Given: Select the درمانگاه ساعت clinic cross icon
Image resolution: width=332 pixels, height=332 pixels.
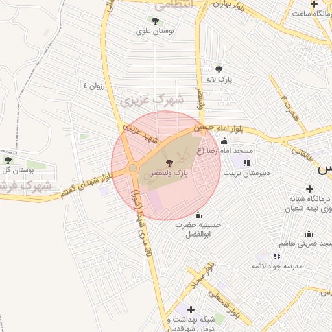Looking at the screenshot, I should tap(314, 4).
